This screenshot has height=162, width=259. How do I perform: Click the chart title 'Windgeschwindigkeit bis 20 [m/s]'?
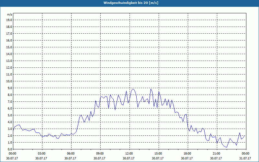point(131,3)
